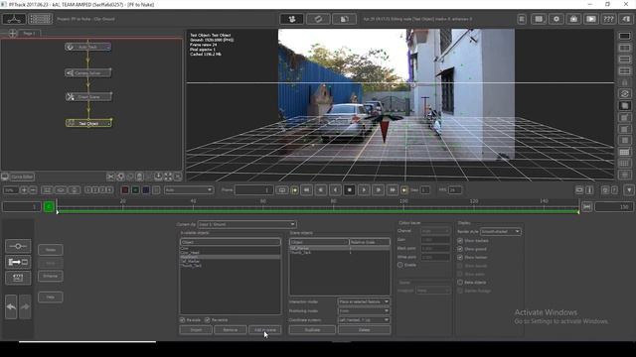This screenshot has width=636, height=357.
Task: Click the redo arrow button
Action: tap(25, 306)
